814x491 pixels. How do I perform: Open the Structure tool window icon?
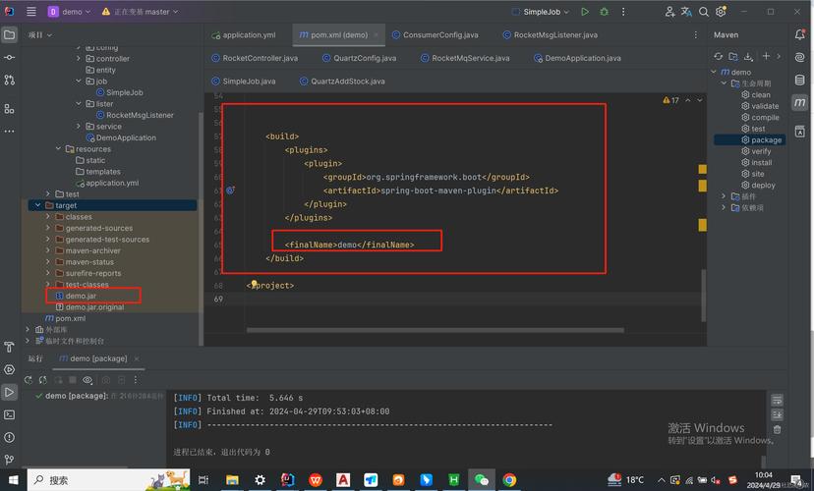[10, 109]
